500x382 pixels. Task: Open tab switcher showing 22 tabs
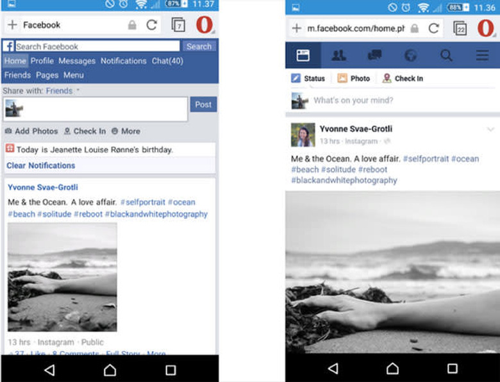point(460,28)
